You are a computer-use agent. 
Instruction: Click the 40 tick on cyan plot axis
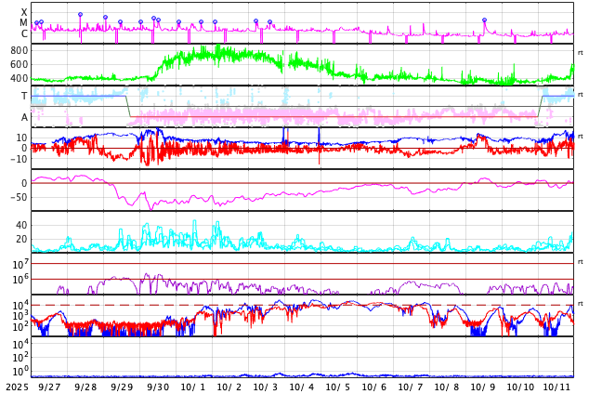point(20,225)
